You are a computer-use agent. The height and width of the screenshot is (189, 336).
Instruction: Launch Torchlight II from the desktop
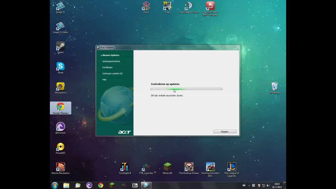[125, 169]
